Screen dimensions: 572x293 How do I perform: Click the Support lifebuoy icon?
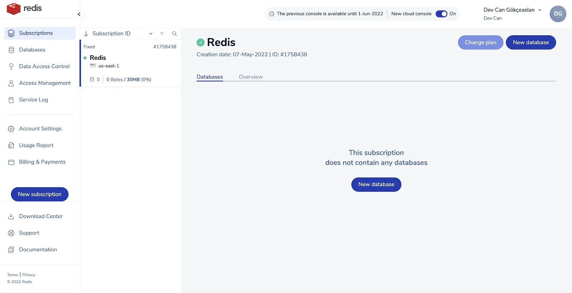coord(11,233)
